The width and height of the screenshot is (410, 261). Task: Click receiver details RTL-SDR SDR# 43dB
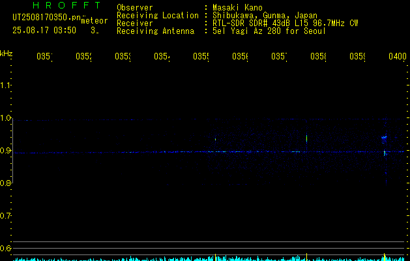tap(252, 23)
